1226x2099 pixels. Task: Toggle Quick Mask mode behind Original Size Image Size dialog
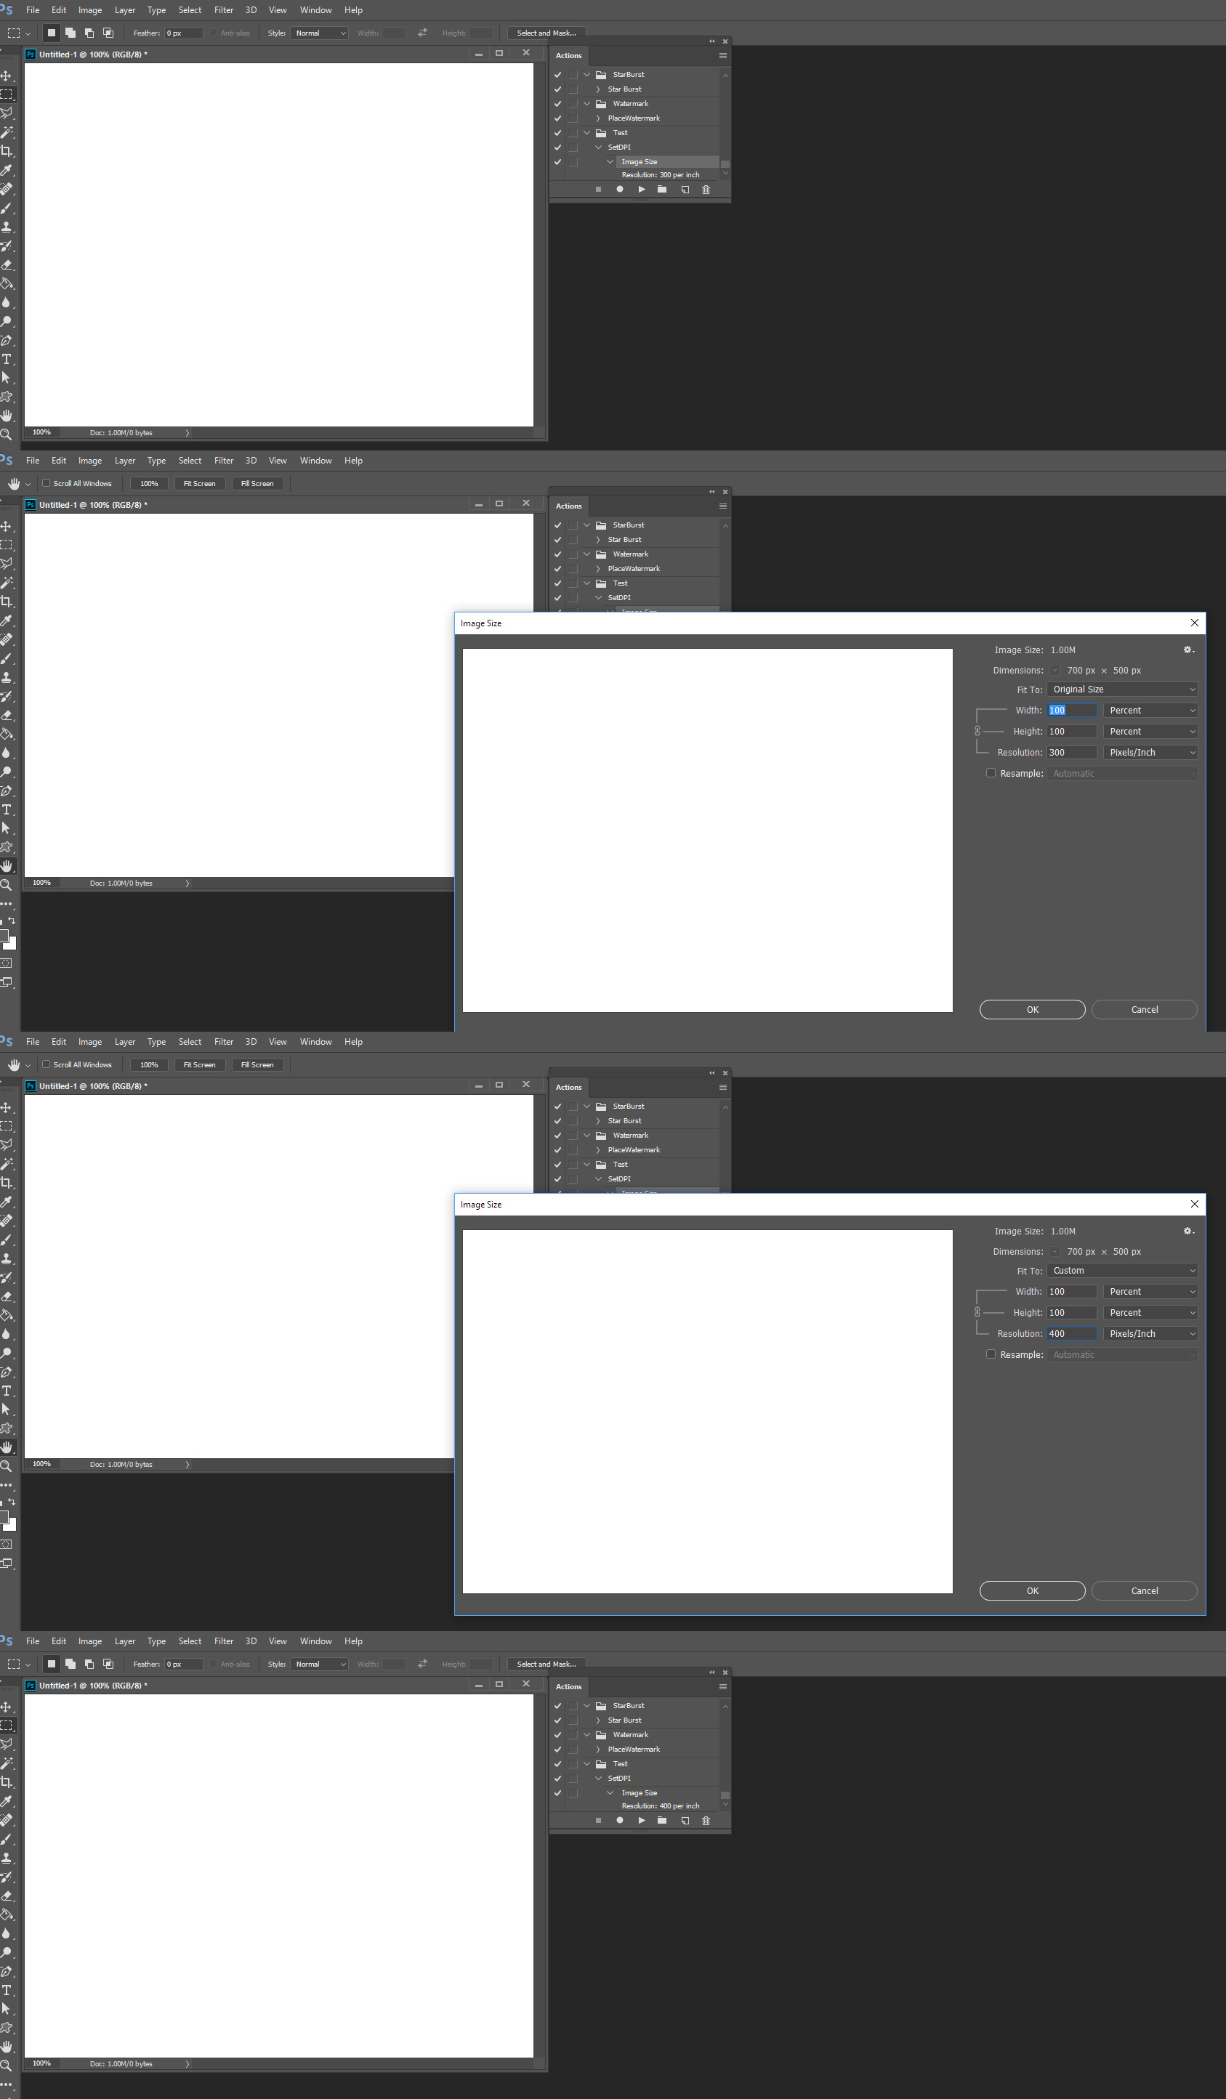7,963
